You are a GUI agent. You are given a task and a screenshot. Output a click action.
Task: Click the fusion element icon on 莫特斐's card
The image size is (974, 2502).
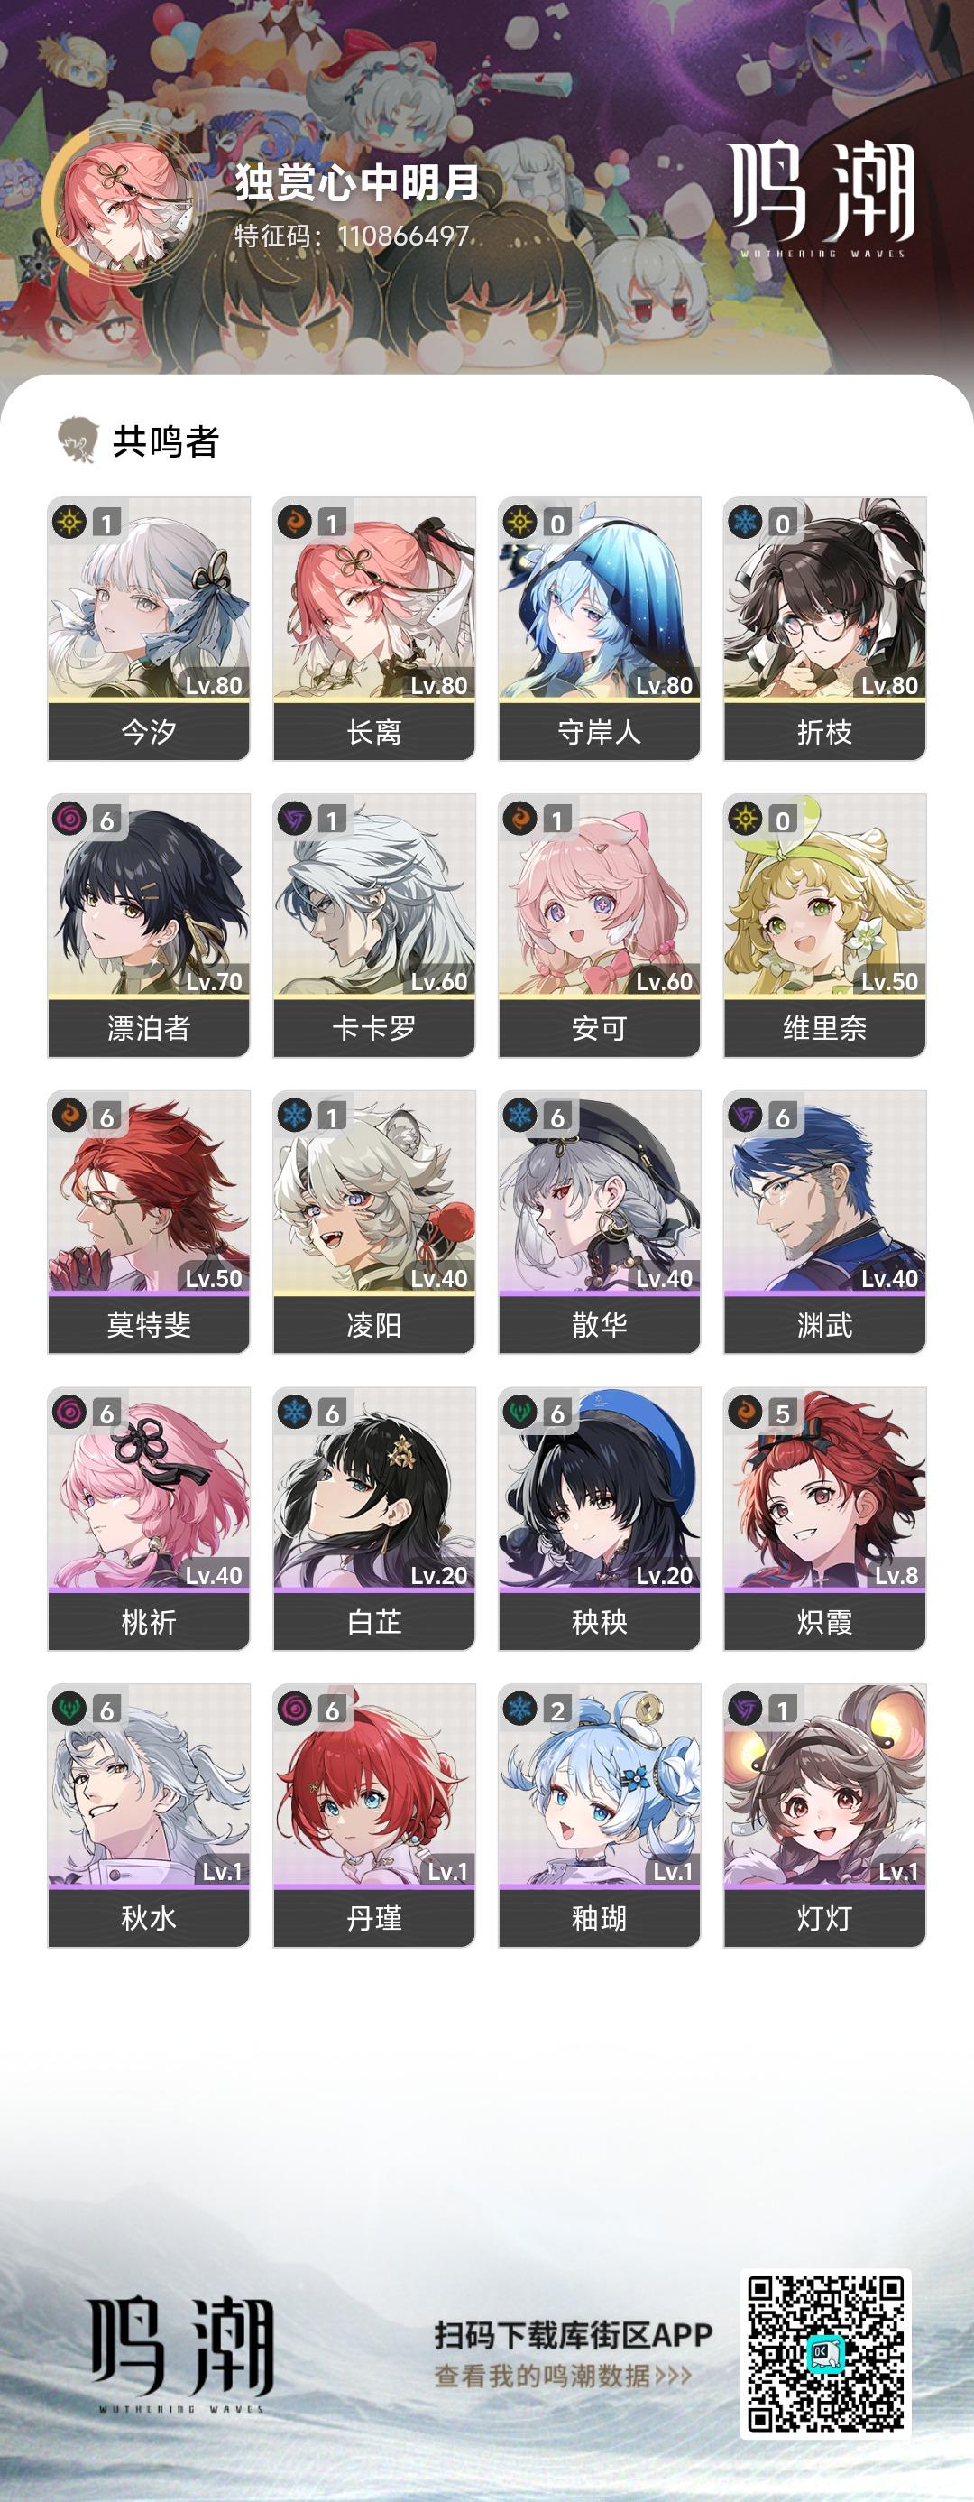(x=69, y=1115)
